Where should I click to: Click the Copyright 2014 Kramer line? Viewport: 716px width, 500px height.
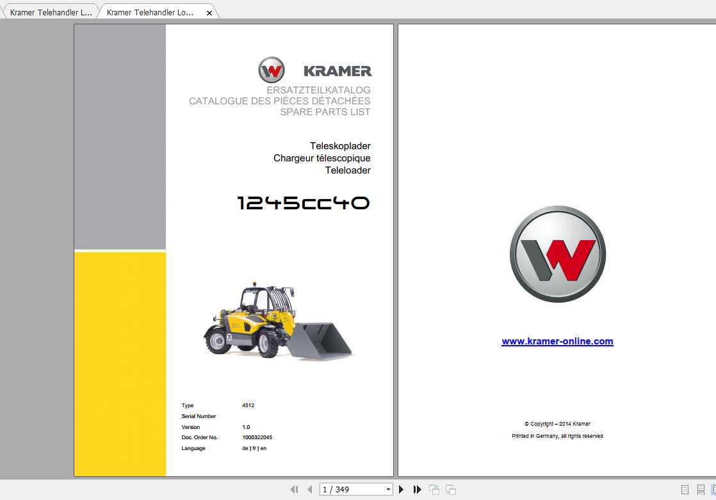point(558,424)
